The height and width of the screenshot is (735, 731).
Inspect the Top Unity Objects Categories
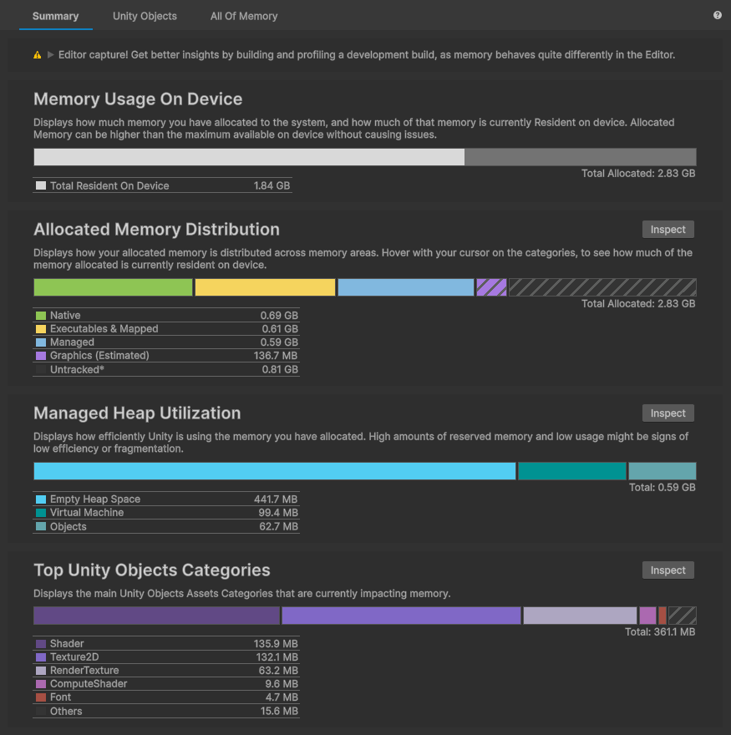668,570
